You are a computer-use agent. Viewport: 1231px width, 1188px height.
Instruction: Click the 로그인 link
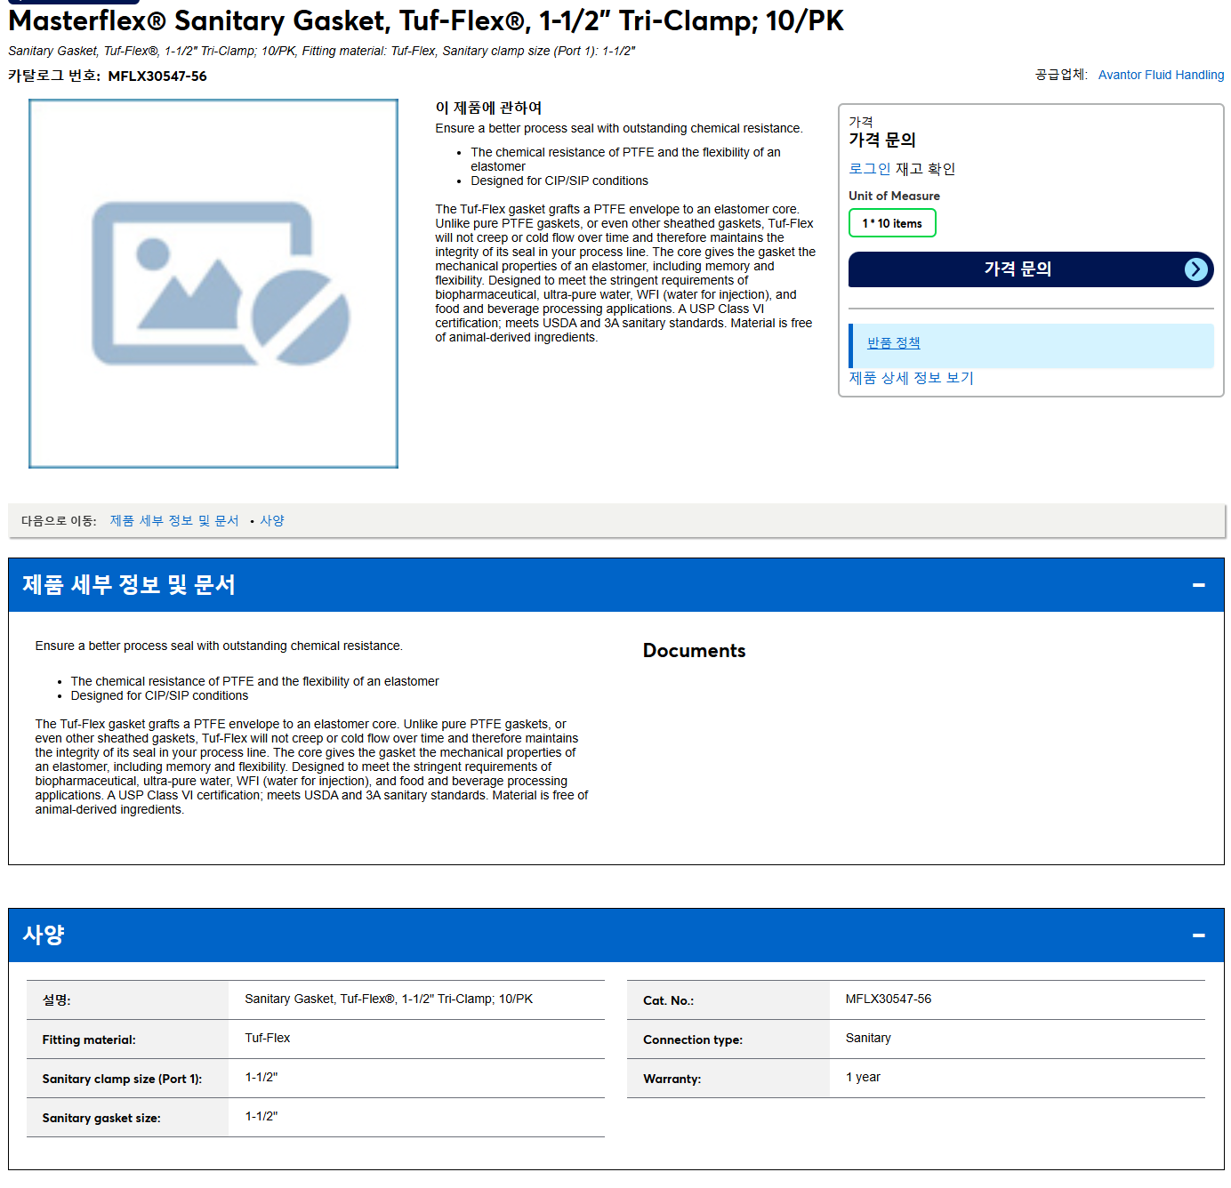point(869,169)
